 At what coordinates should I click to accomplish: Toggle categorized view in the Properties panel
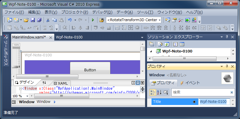[152, 92]
